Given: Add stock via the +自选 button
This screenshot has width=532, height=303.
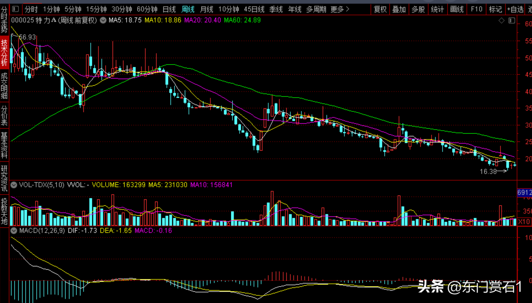Looking at the screenshot, I should tap(515, 9).
